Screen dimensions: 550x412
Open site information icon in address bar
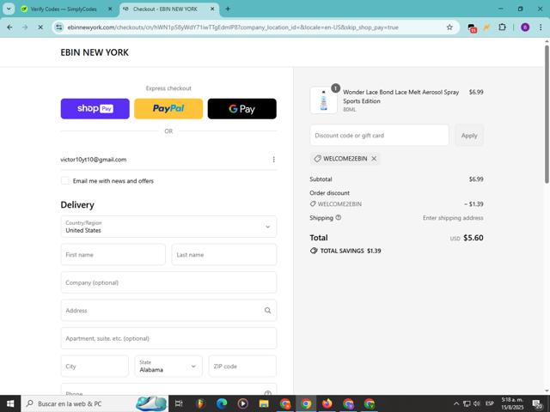(59, 27)
